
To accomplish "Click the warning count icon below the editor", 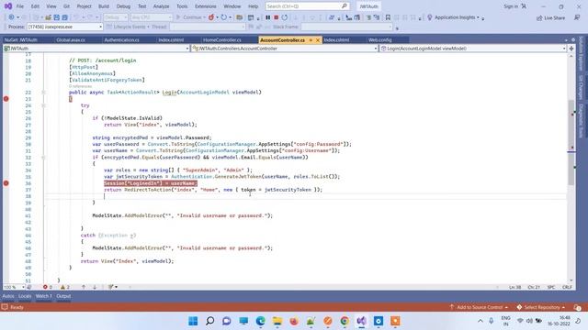I will [62, 287].
